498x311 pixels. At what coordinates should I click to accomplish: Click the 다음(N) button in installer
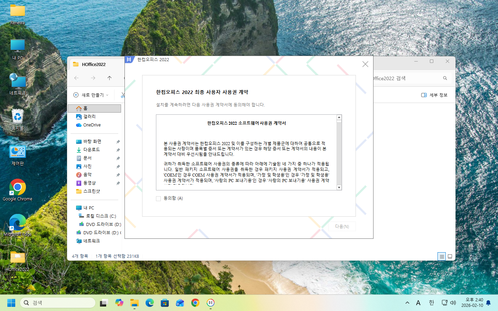pyautogui.click(x=342, y=226)
